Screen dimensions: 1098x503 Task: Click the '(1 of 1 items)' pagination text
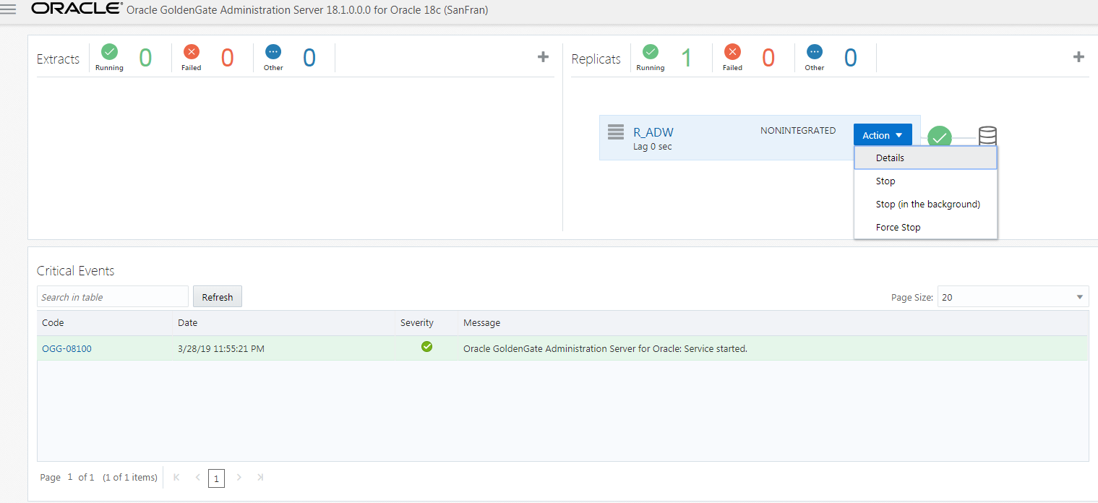(x=130, y=477)
